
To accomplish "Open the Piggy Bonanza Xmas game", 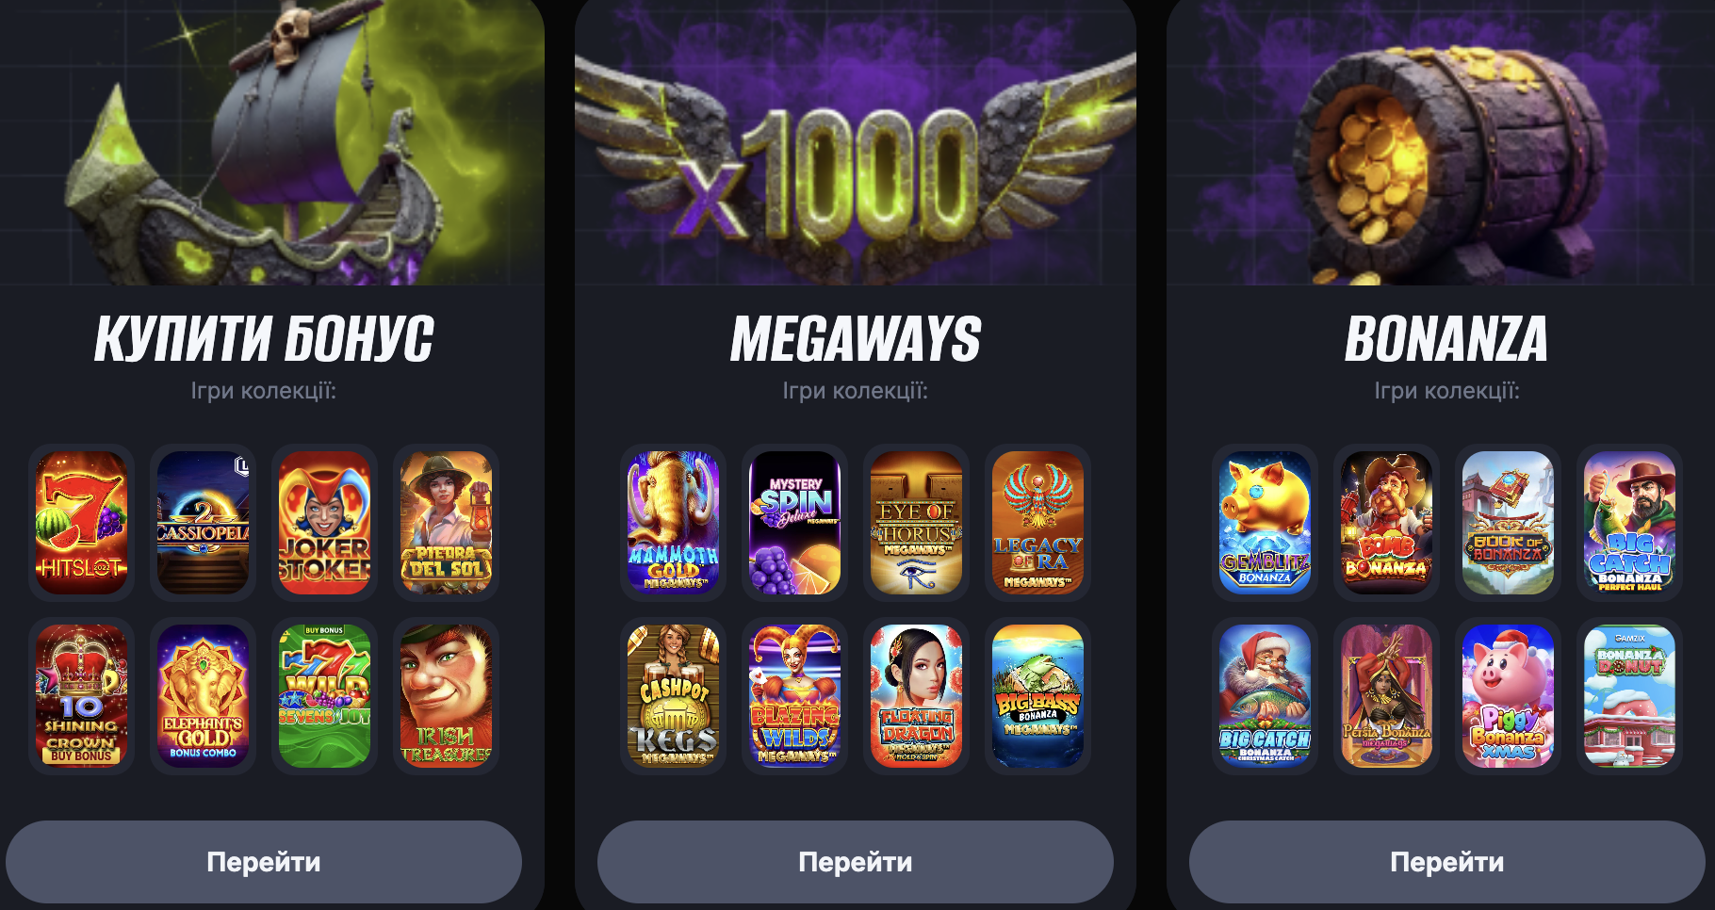I will click(x=1508, y=696).
